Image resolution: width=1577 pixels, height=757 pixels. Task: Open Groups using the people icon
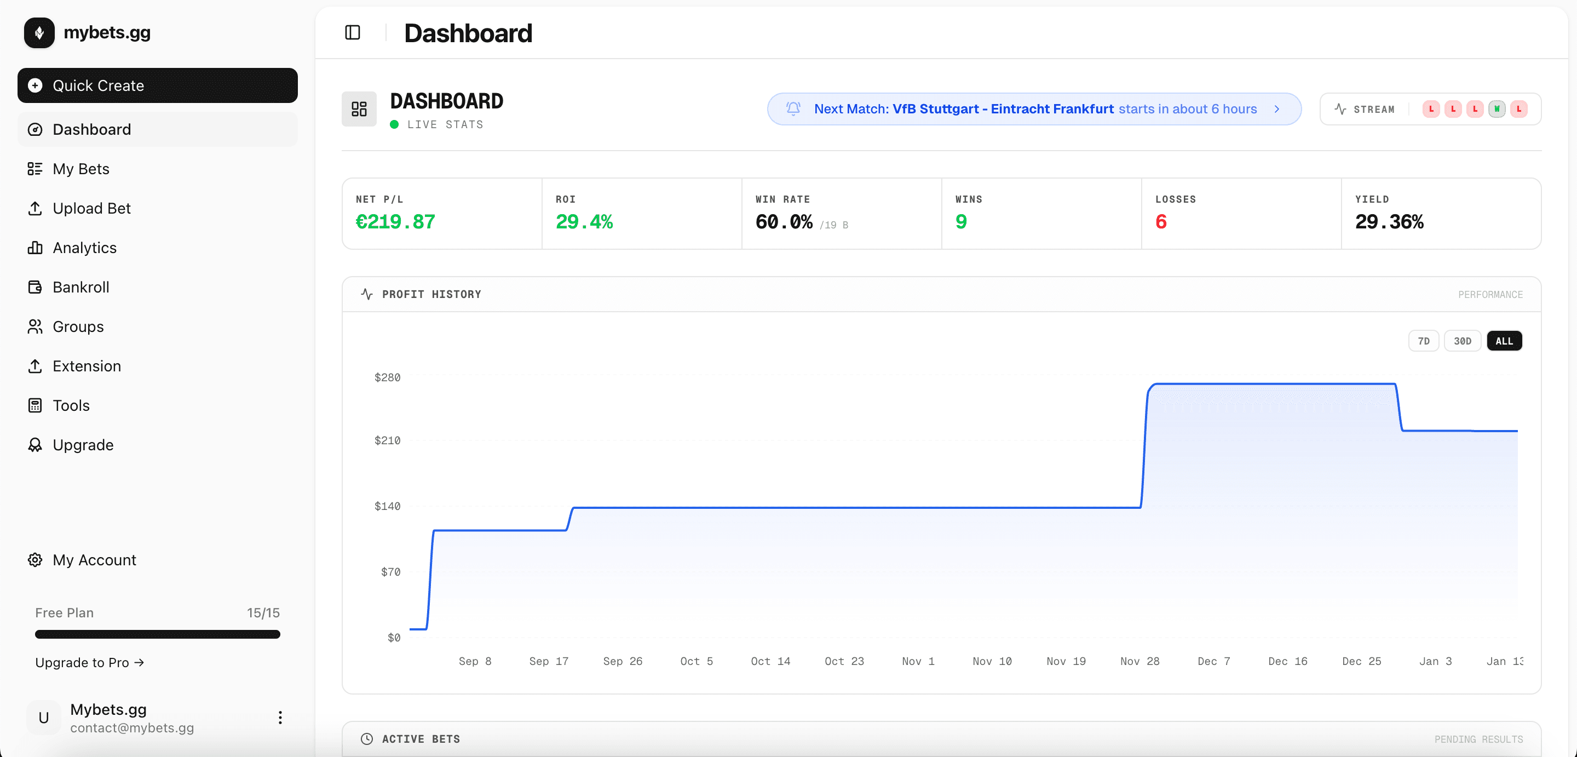(x=36, y=326)
